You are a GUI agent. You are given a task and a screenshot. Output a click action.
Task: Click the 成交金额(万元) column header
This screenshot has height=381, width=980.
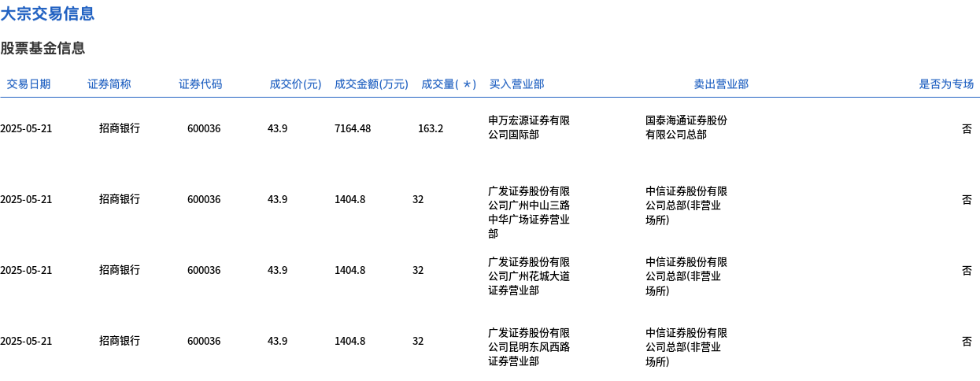(x=371, y=84)
